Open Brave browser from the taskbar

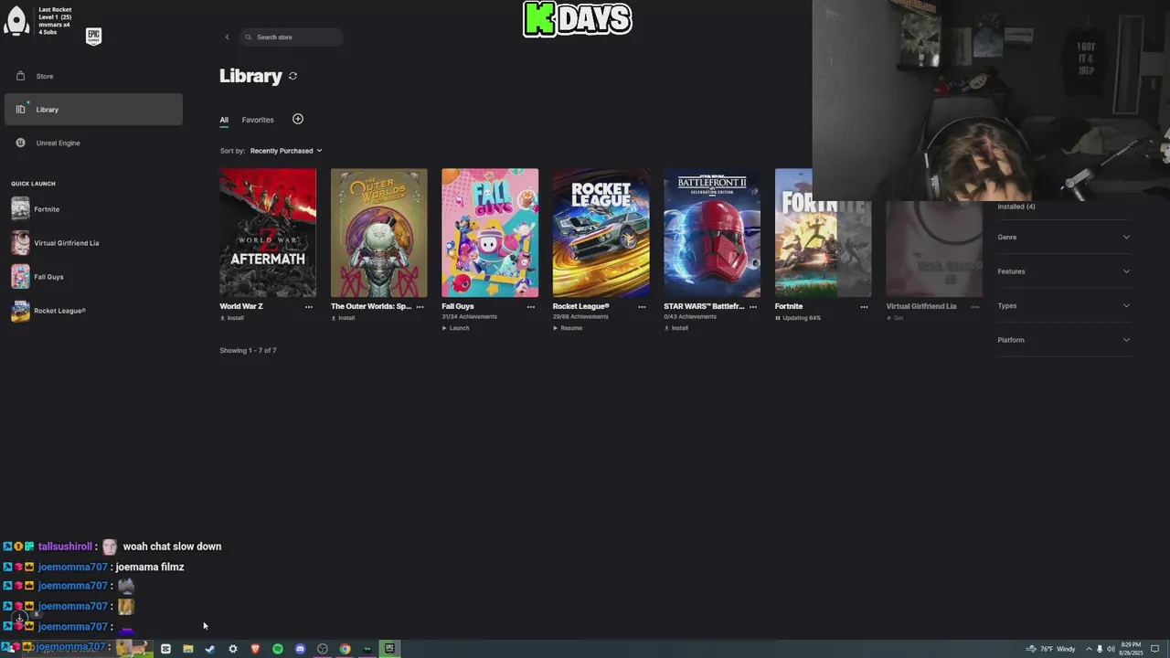coord(255,649)
